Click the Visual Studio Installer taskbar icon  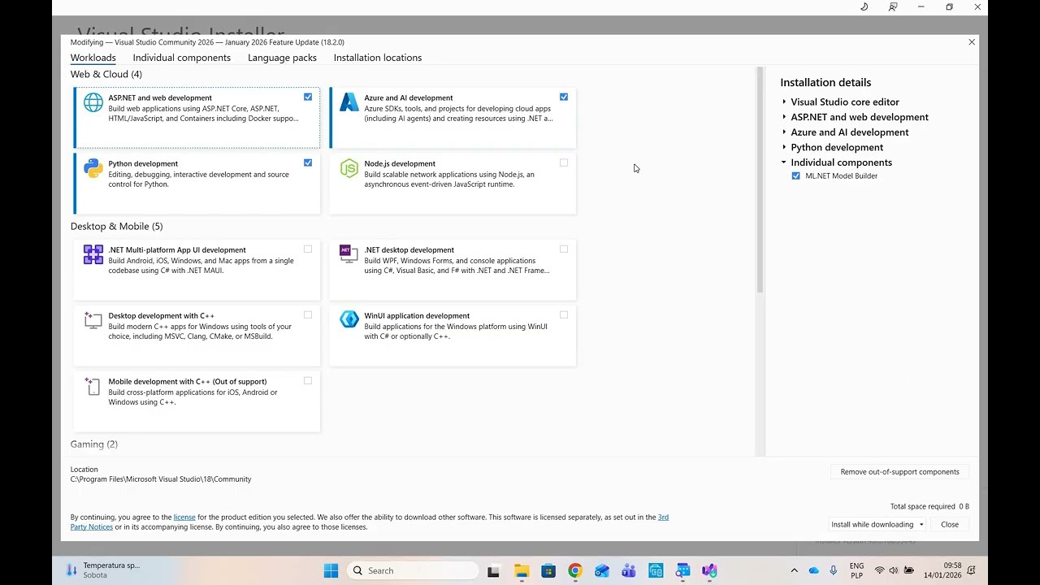point(709,570)
